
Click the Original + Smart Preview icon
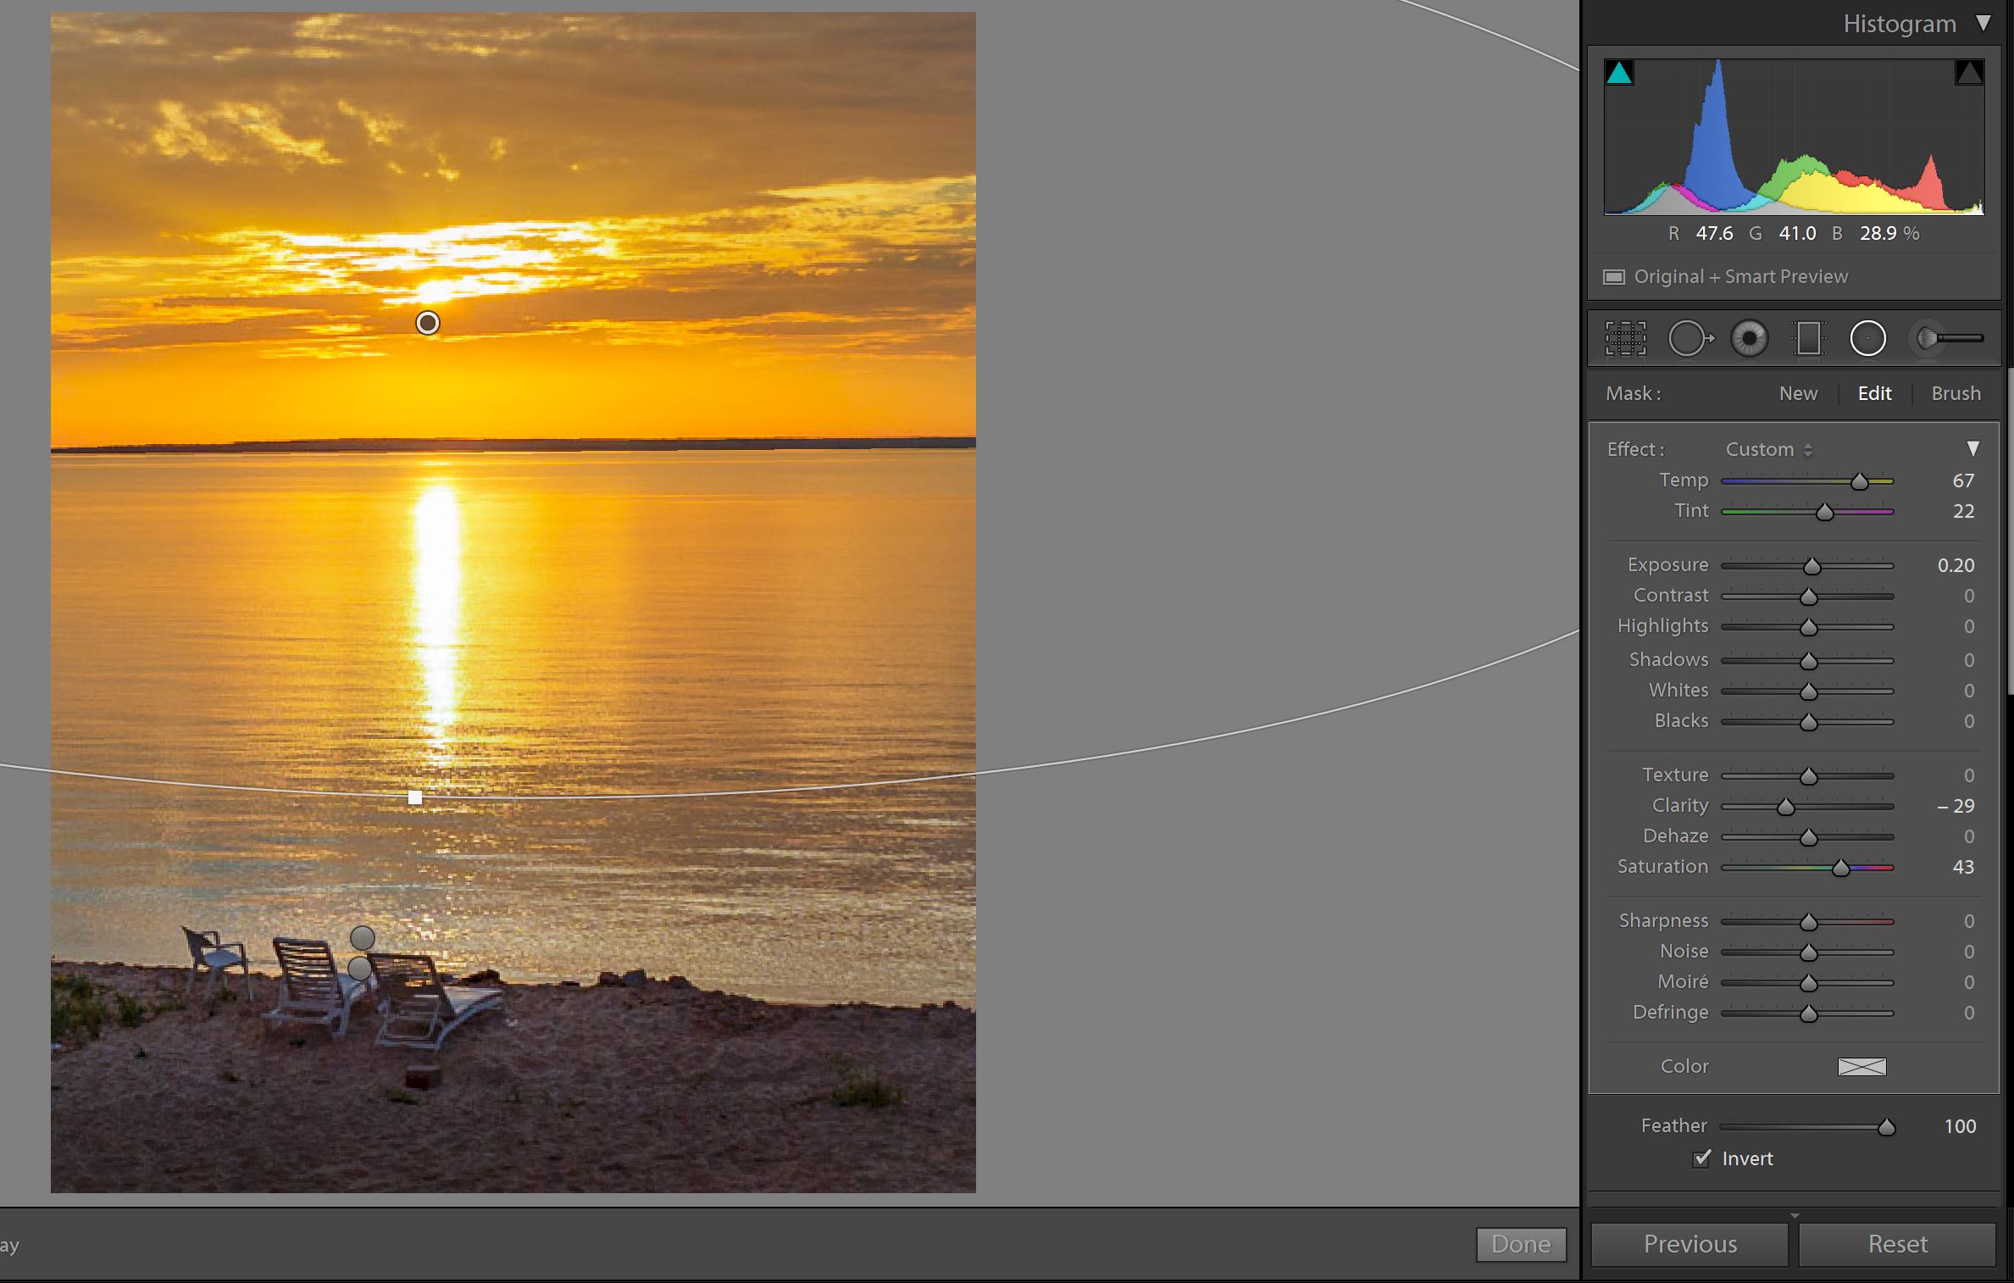click(1614, 277)
